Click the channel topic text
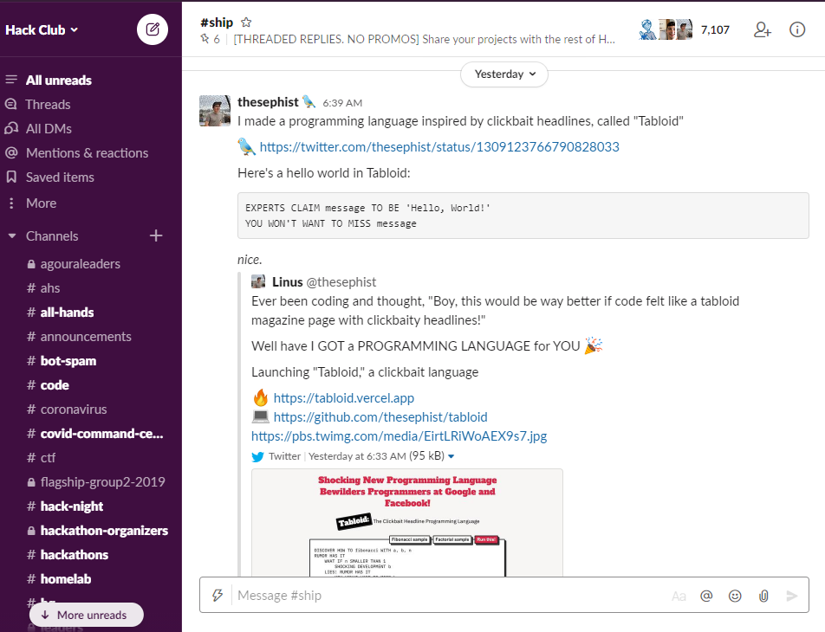Viewport: 825px width, 632px height. point(424,40)
